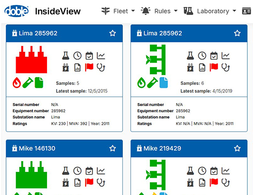Image resolution: width=253 pixels, height=195 pixels.
Task: Open report file icon on Mike 219429
Action: (202, 183)
